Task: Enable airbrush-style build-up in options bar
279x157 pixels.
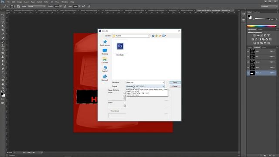Action: (83, 7)
